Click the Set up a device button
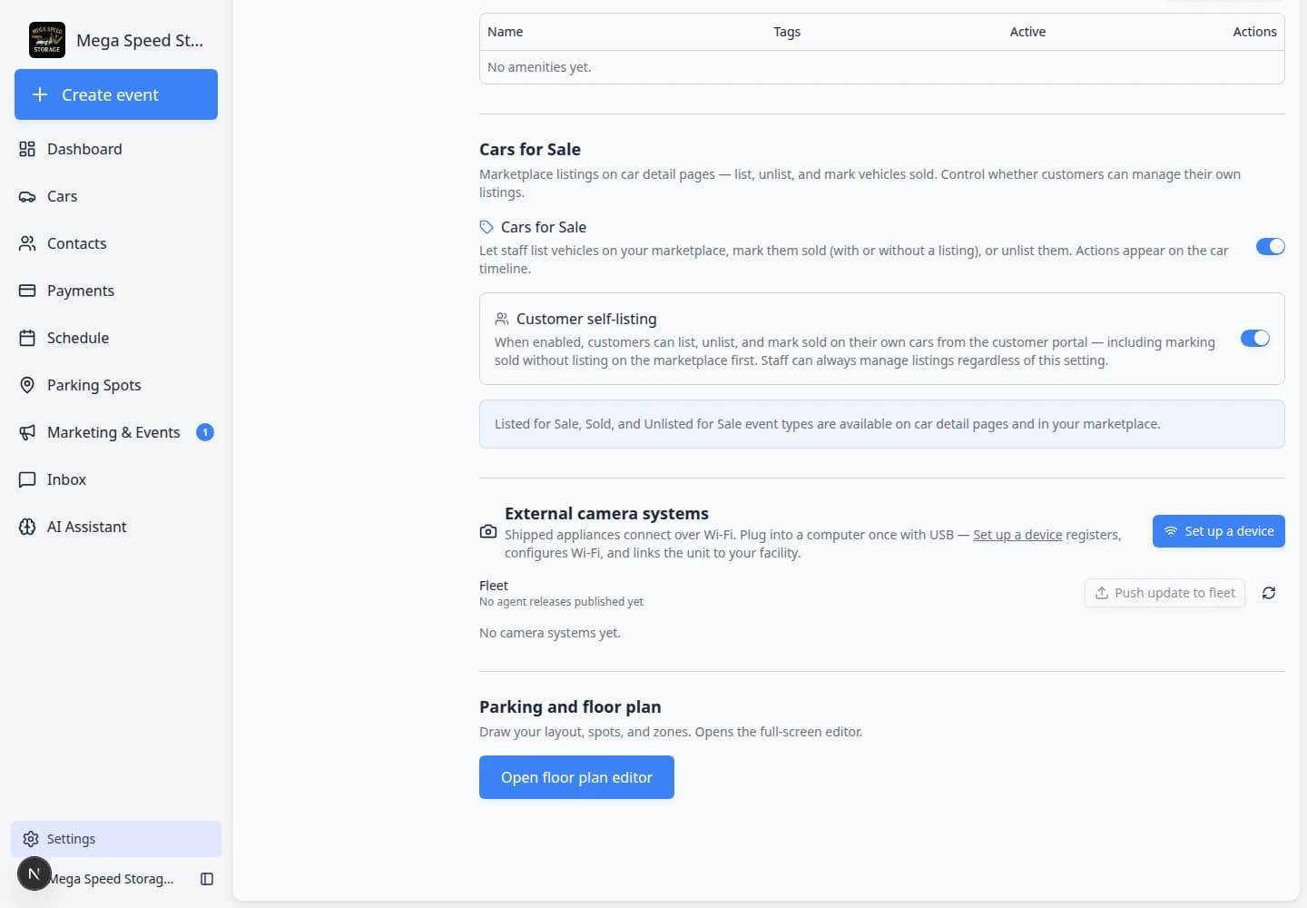1307x908 pixels. 1218,531
